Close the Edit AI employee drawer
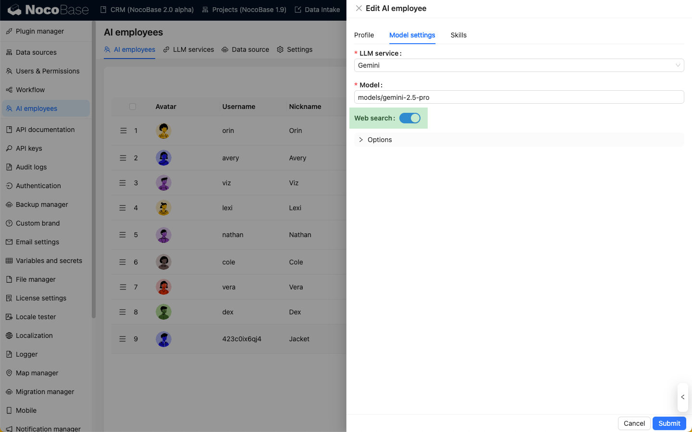The width and height of the screenshot is (692, 432). (359, 8)
